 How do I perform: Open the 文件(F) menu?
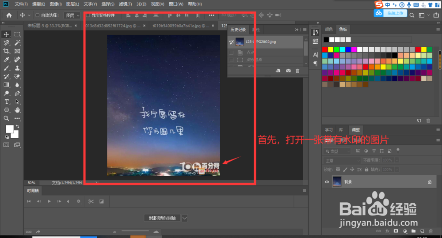click(21, 4)
